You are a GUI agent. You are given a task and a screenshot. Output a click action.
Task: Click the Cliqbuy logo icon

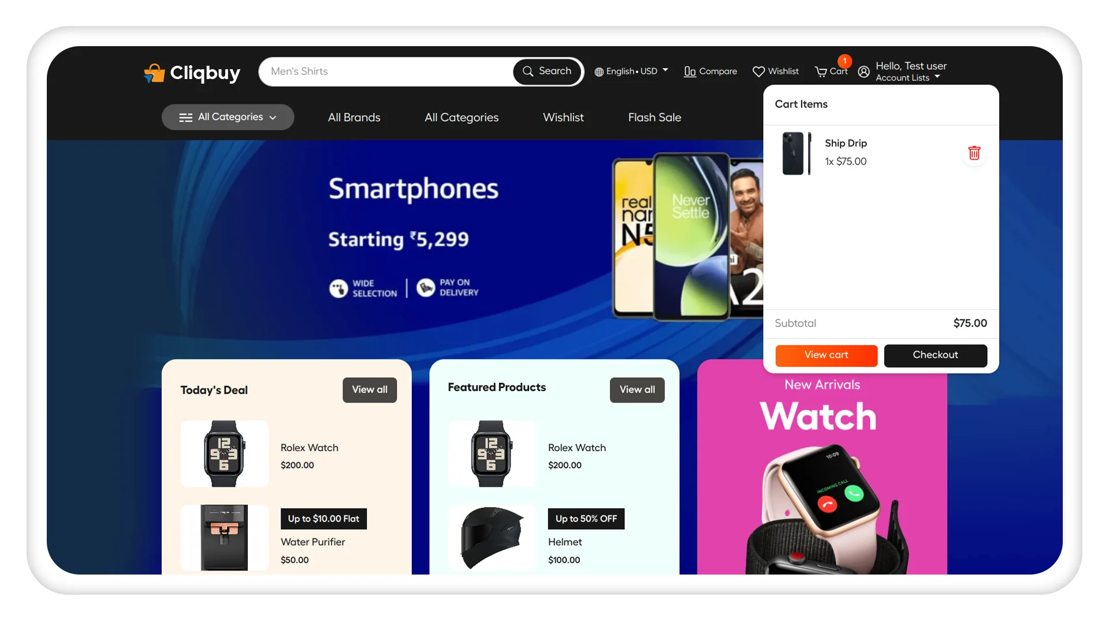click(x=152, y=72)
